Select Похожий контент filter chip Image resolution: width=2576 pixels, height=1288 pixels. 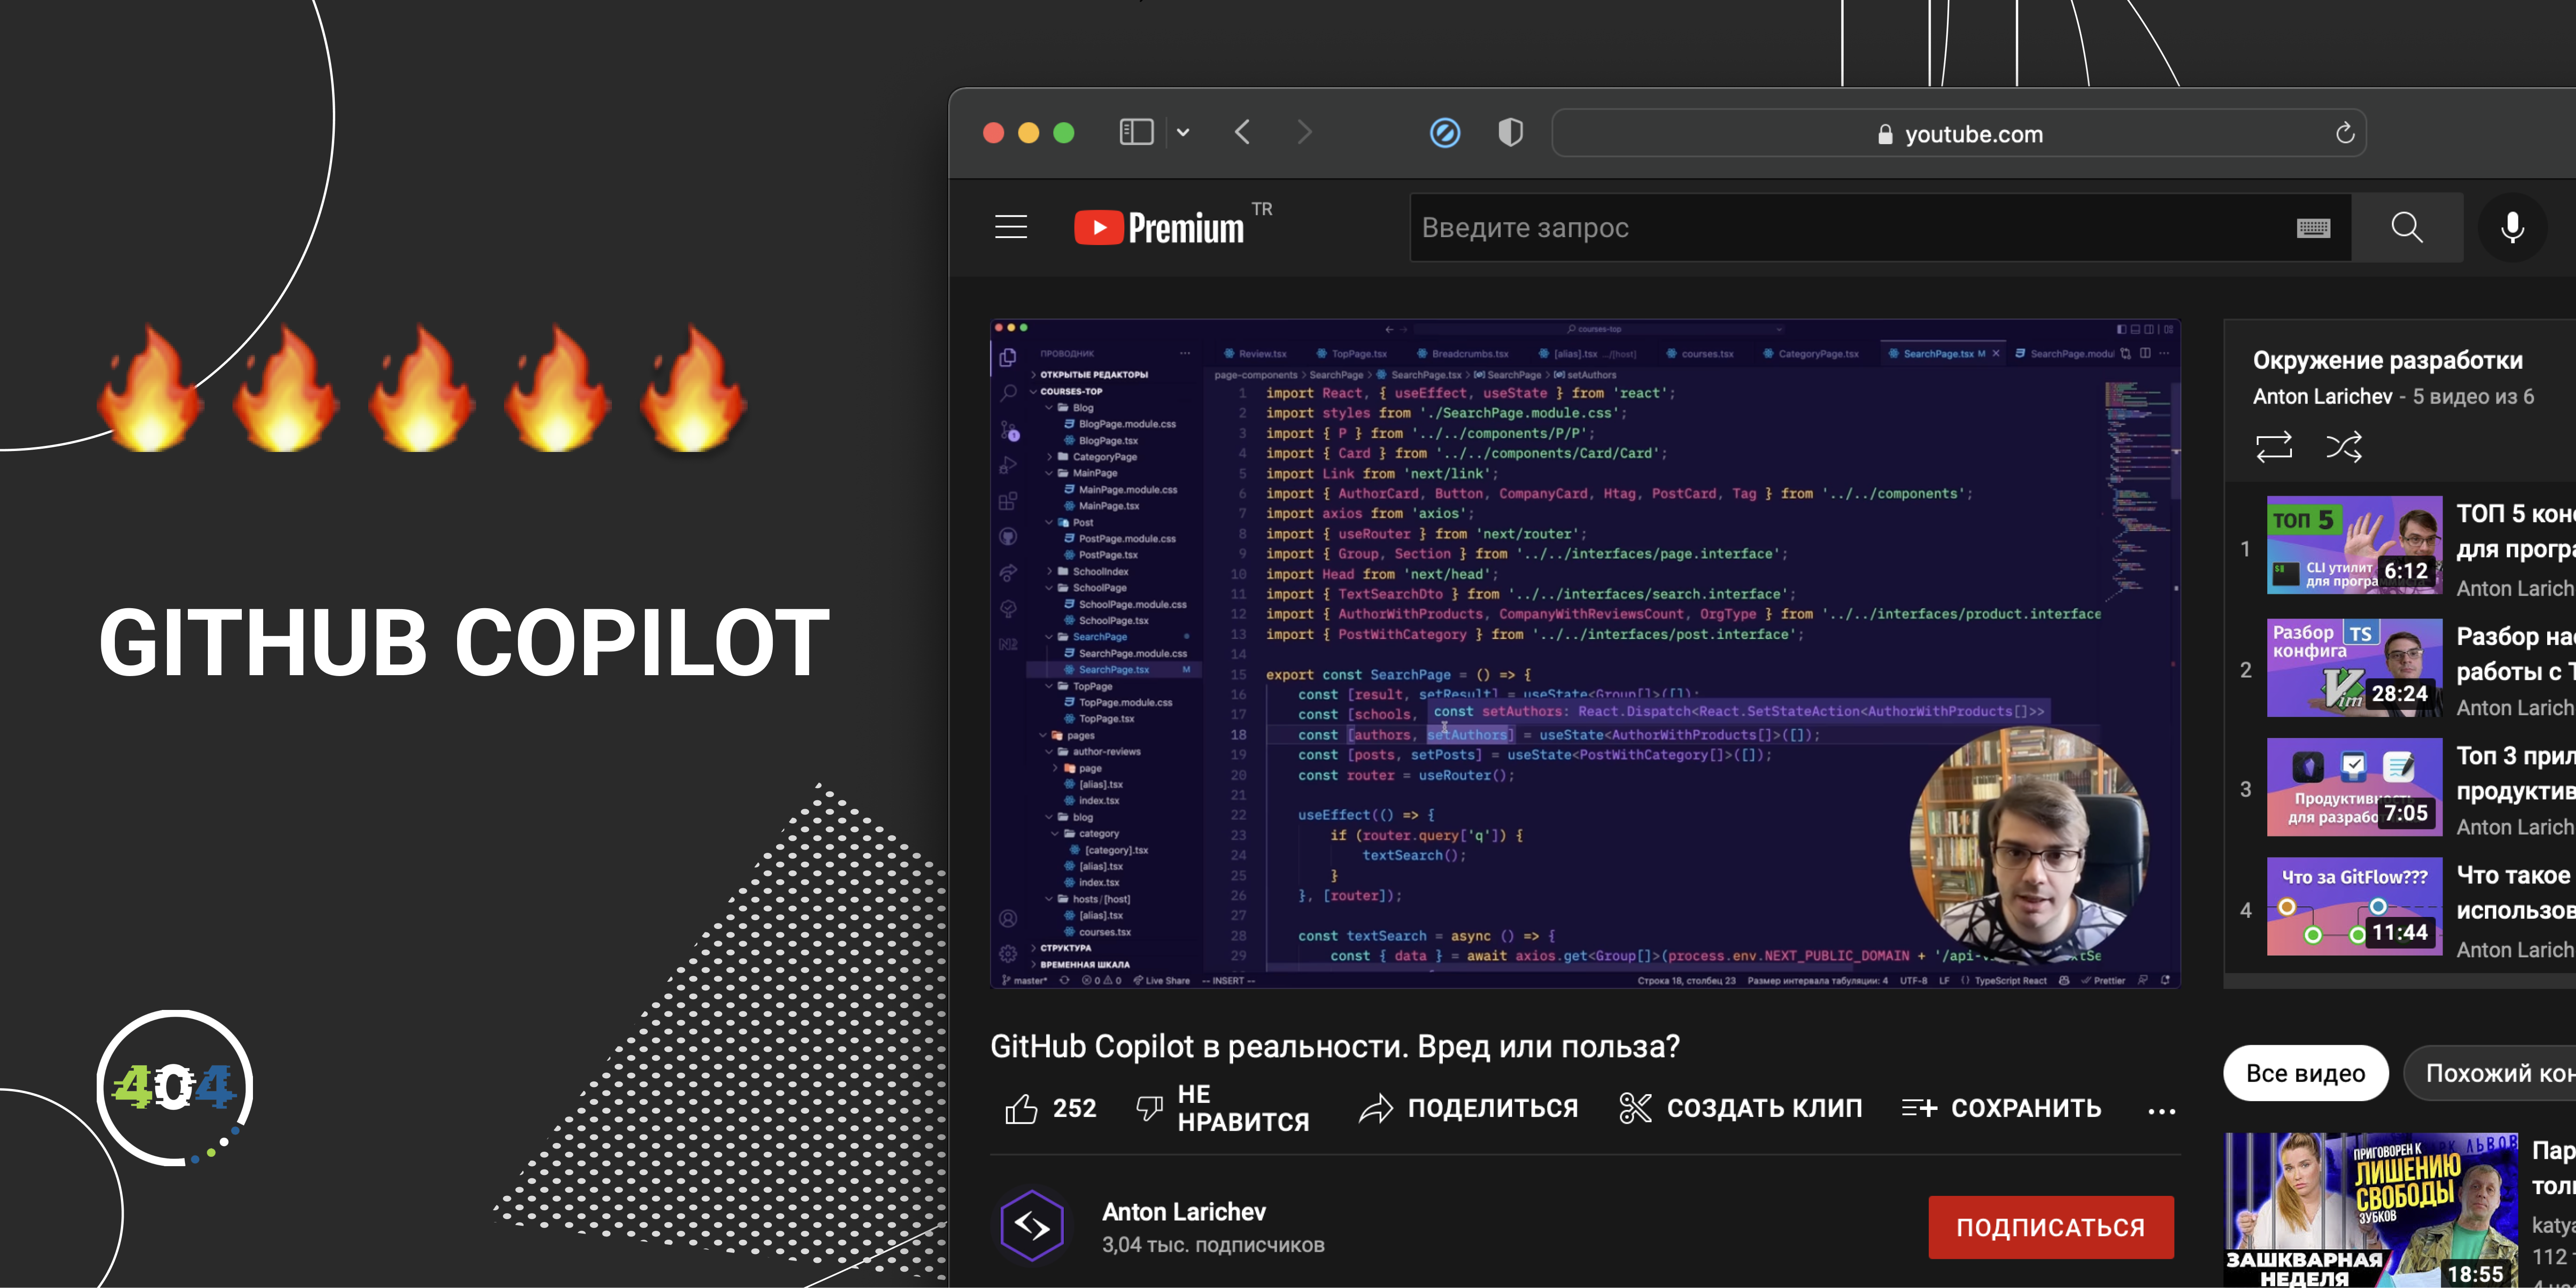pyautogui.click(x=2490, y=1073)
